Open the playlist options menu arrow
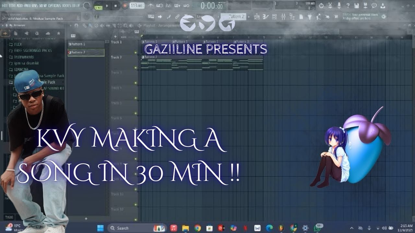Image resolution: width=415 pixels, height=233 pixels. tap(71, 26)
